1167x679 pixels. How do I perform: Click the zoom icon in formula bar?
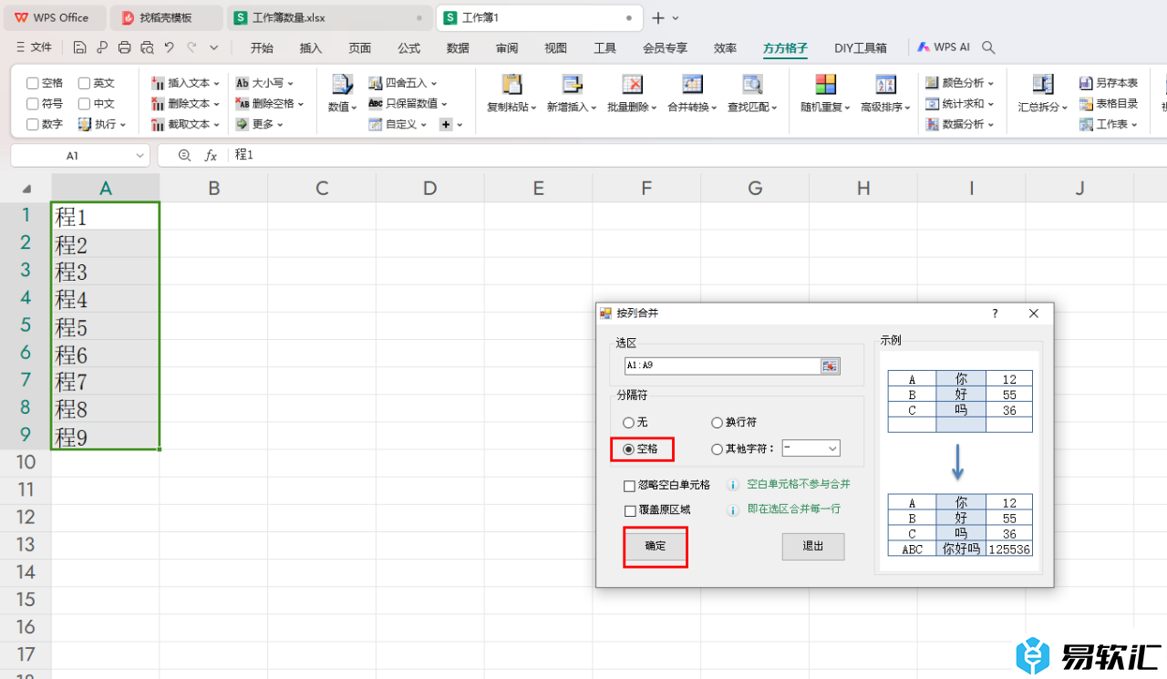point(185,156)
